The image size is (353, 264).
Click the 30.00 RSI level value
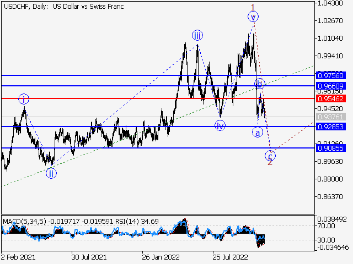(x=326, y=240)
